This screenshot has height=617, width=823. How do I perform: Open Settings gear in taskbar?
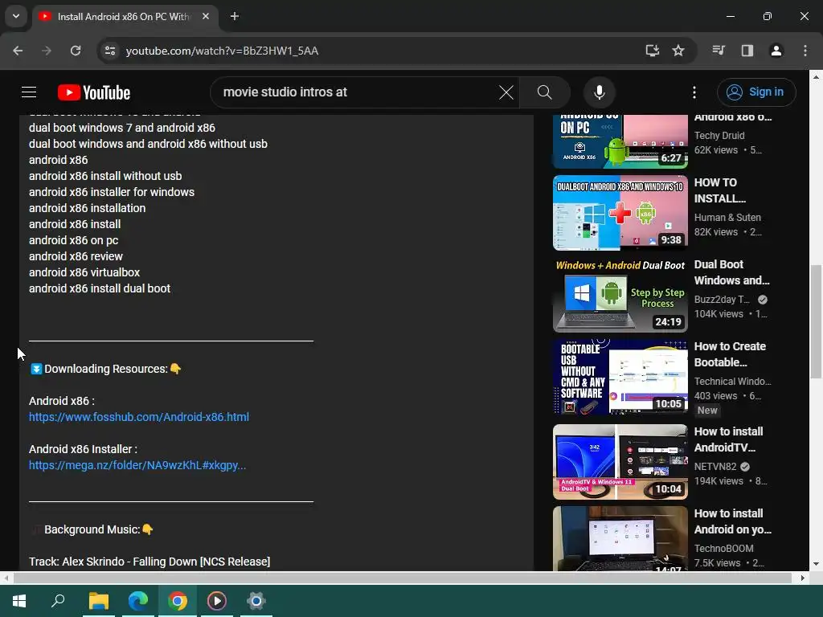[256, 601]
